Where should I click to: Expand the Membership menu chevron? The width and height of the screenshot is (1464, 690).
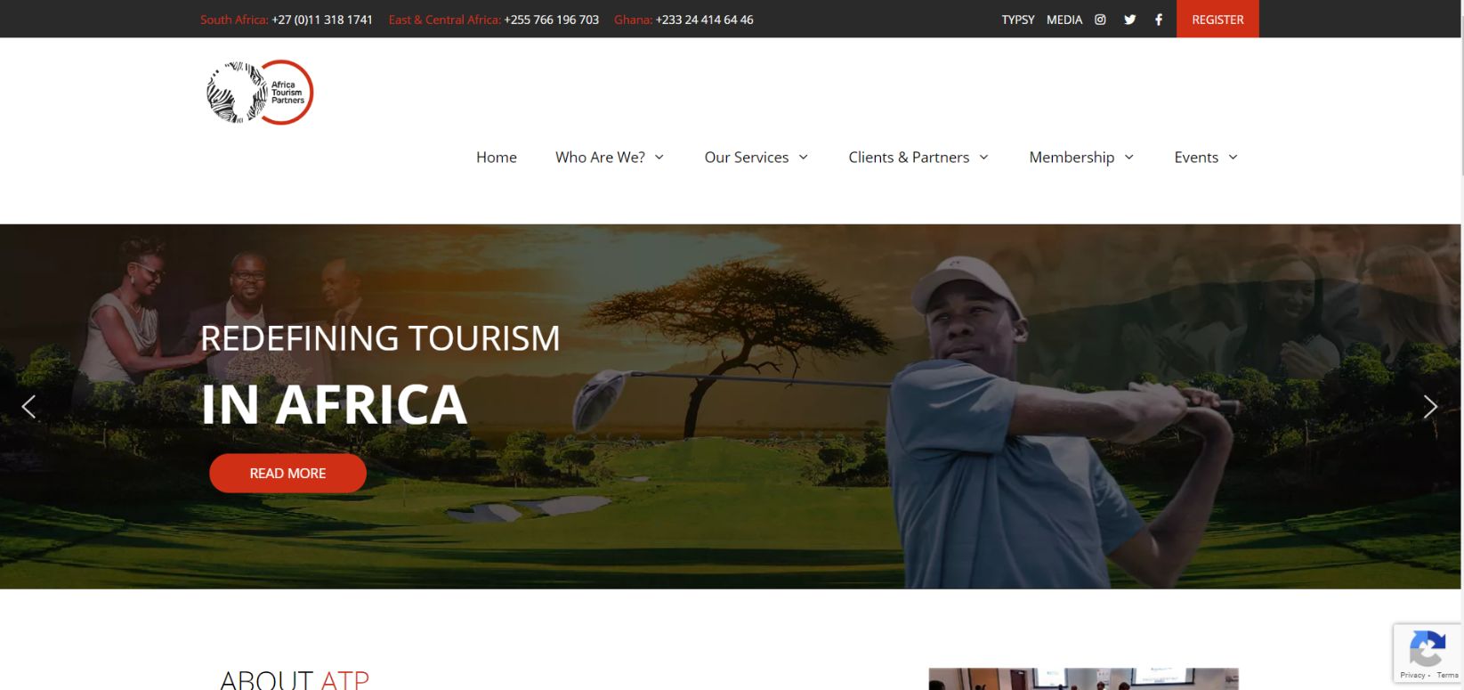tap(1129, 158)
